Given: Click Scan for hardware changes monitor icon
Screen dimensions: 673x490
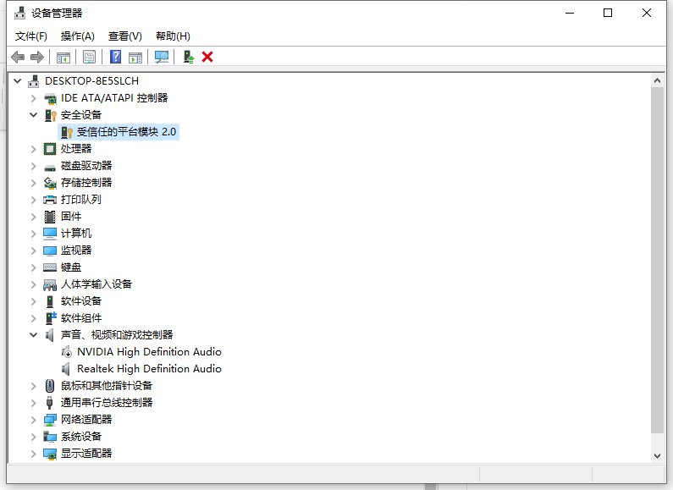Looking at the screenshot, I should [161, 57].
